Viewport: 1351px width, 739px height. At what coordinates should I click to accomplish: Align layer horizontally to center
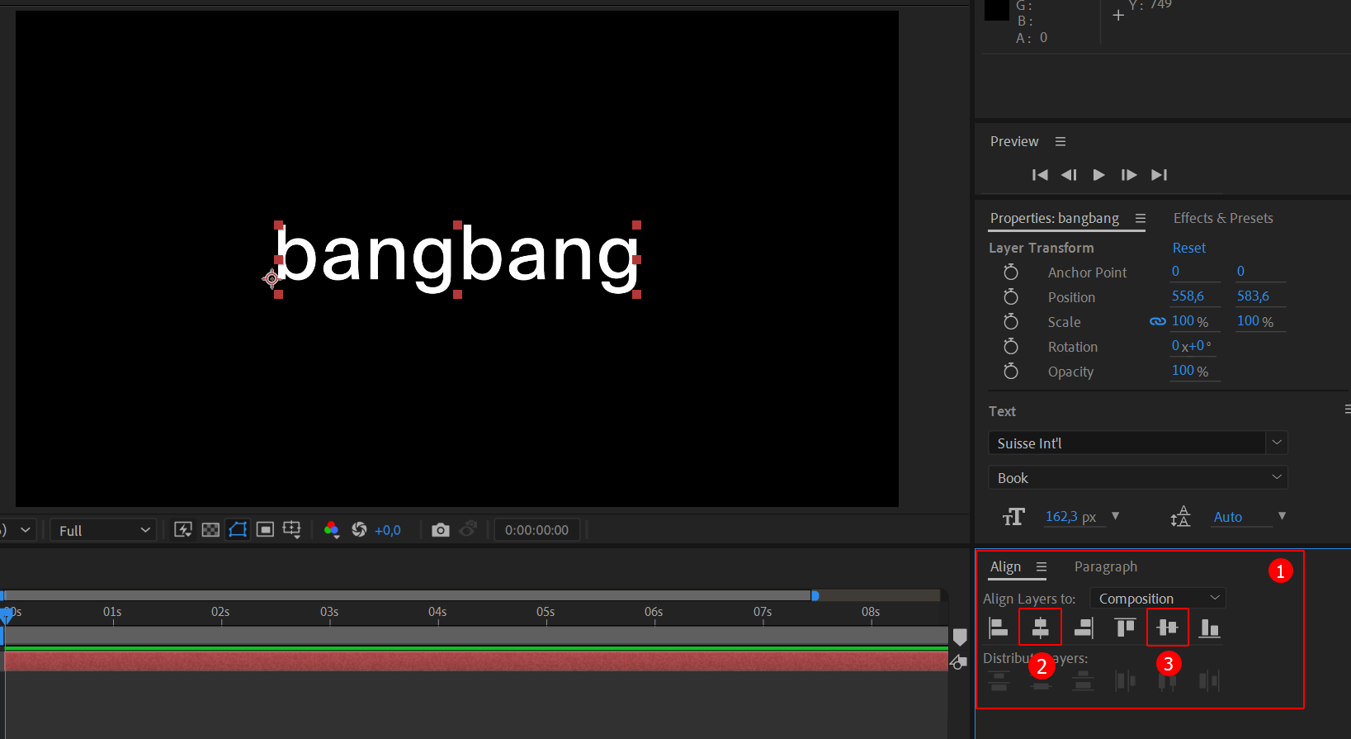(x=1040, y=628)
